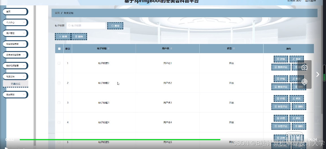Expand the 个人中心 menu arrow
Image resolution: width=326 pixels, height=149 pixels.
click(24, 22)
